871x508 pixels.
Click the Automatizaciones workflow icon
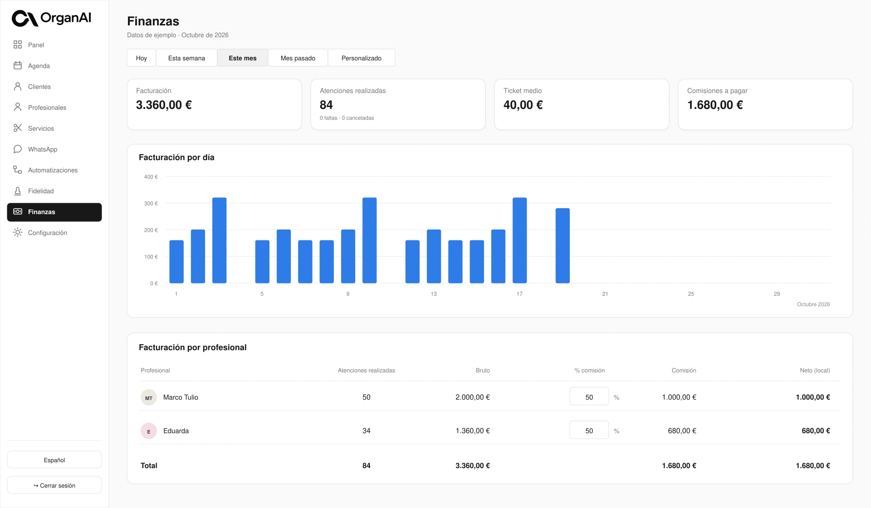coord(18,170)
